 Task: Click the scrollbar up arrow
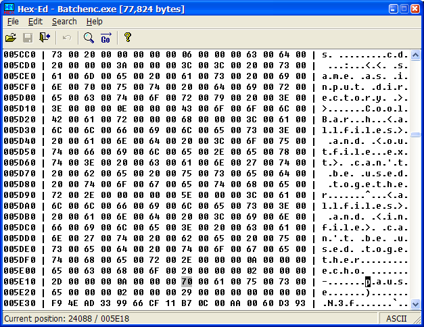pyautogui.click(x=415, y=55)
